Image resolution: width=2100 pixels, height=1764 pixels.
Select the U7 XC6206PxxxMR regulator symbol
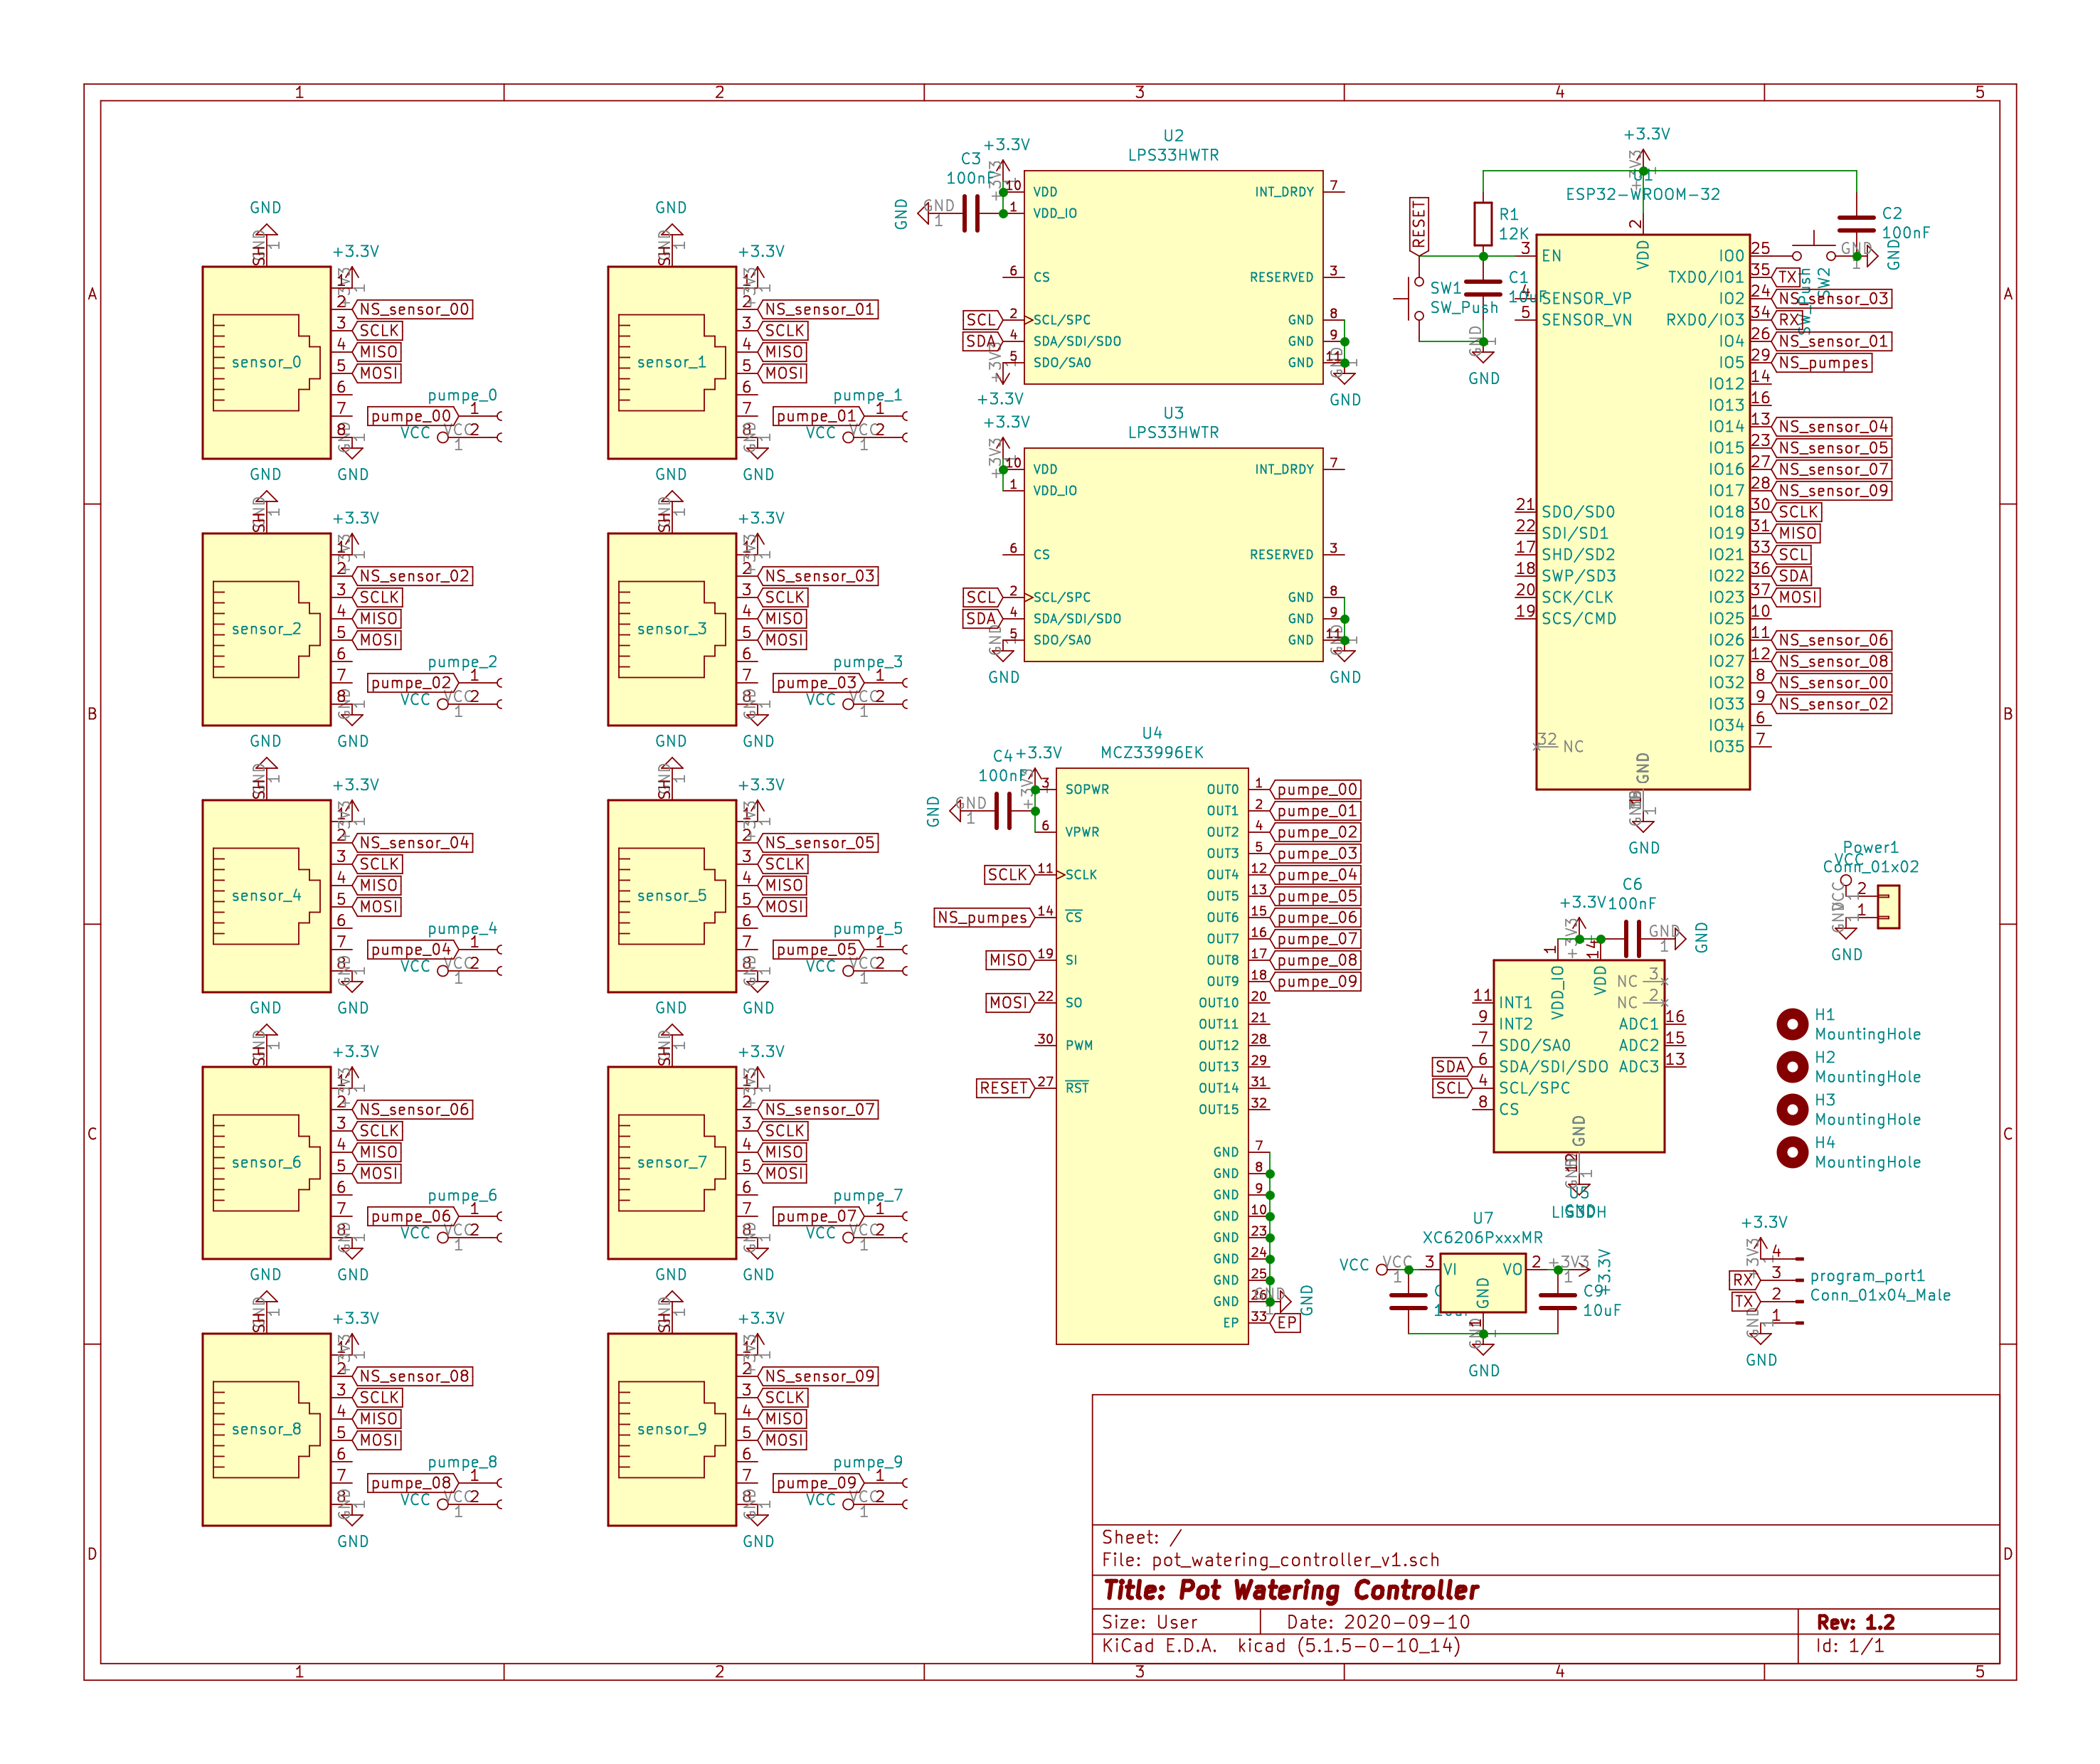tap(1483, 1283)
